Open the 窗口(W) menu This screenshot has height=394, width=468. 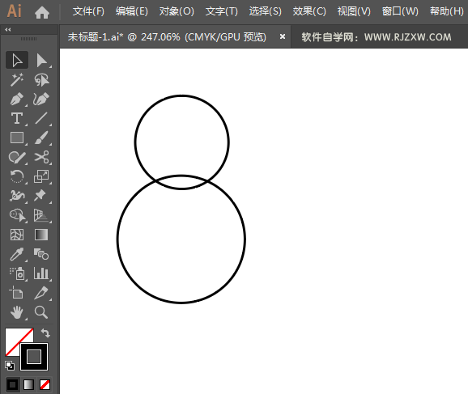click(x=400, y=11)
